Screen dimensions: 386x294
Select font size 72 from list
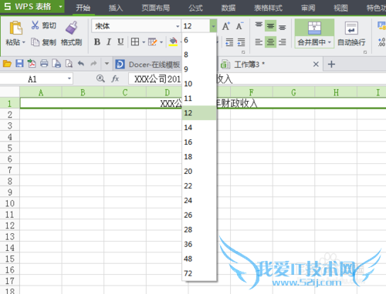199,273
